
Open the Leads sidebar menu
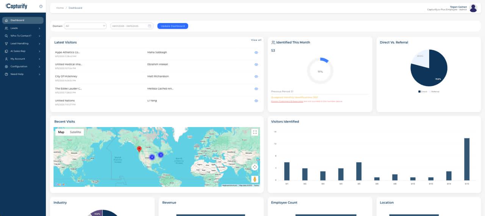tap(23, 28)
